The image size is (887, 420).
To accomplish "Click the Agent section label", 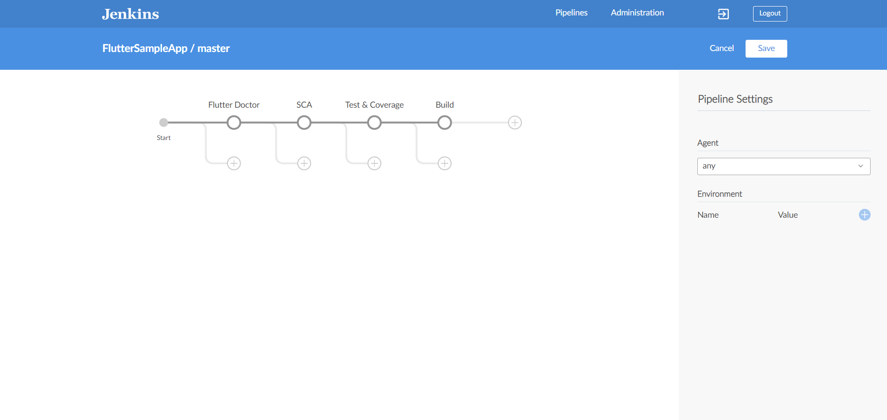I will coord(708,143).
